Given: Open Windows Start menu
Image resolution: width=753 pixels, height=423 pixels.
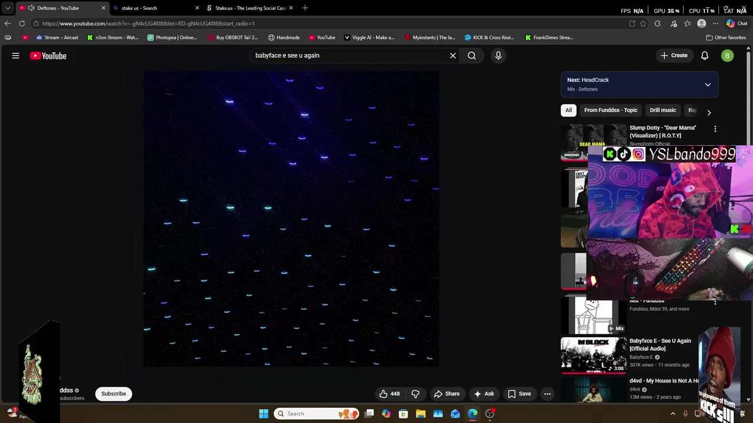Looking at the screenshot, I should pos(264,414).
